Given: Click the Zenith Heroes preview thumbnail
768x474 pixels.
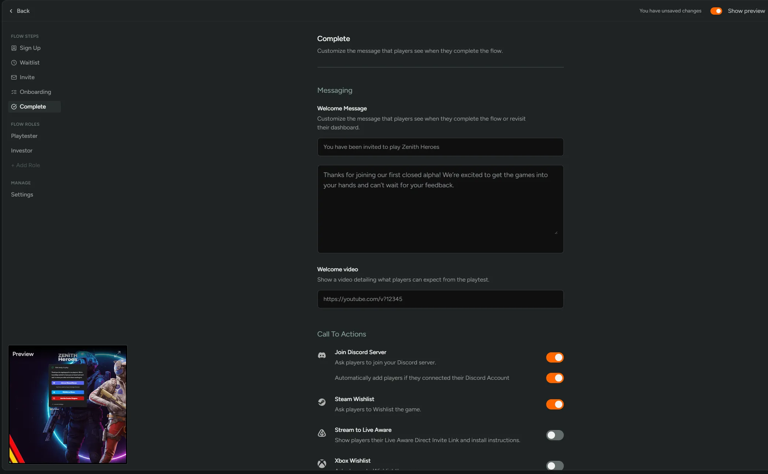Looking at the screenshot, I should click(x=68, y=404).
